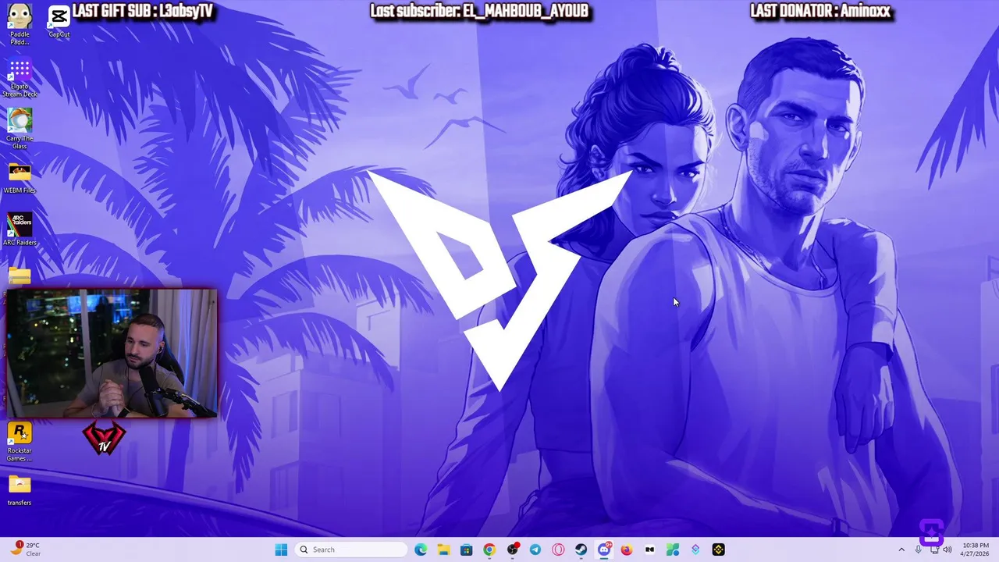This screenshot has height=562, width=999.
Task: Open the black-and-white glasses icon app in taskbar
Action: click(649, 550)
